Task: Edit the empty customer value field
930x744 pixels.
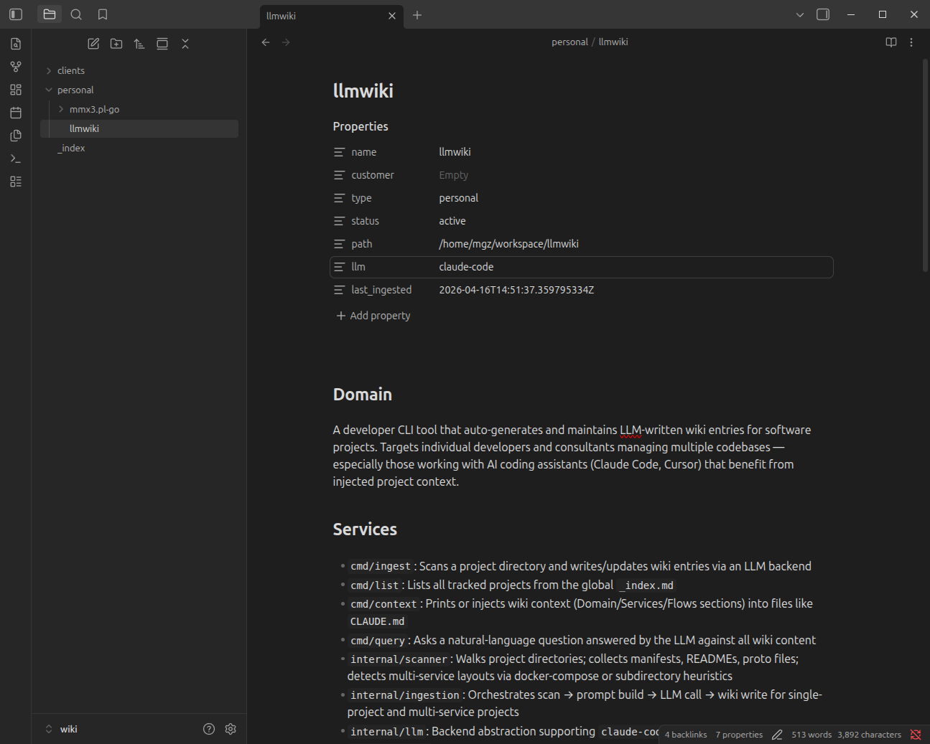Action: tap(634, 175)
